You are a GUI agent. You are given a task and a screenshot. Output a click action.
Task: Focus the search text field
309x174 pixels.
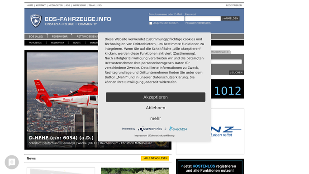coord(226,62)
